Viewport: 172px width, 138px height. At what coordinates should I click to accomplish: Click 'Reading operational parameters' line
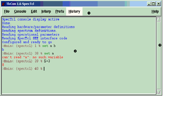[x=31, y=34]
